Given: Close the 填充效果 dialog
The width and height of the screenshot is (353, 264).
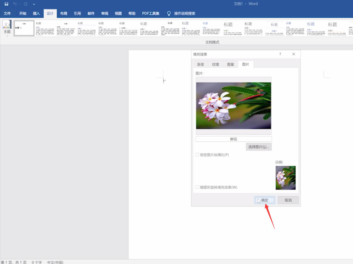Looking at the screenshot, I should coord(294,54).
